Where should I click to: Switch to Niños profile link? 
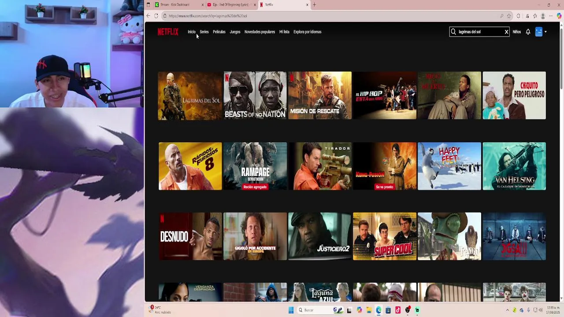[x=516, y=32]
